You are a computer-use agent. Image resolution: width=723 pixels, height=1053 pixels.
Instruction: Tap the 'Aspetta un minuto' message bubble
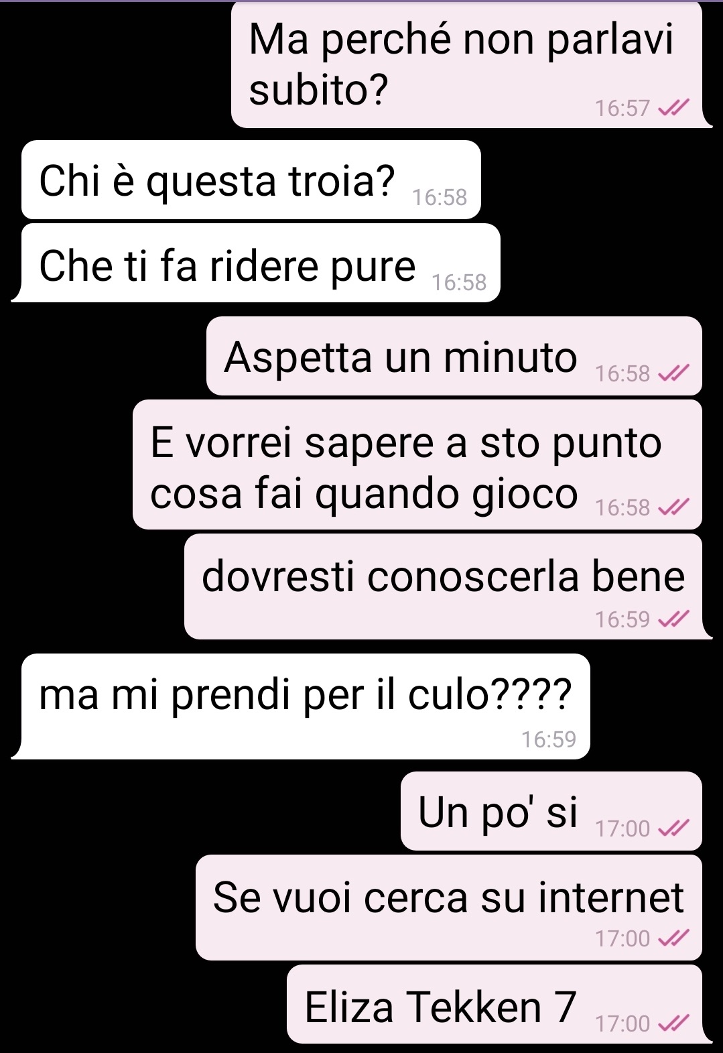454,356
